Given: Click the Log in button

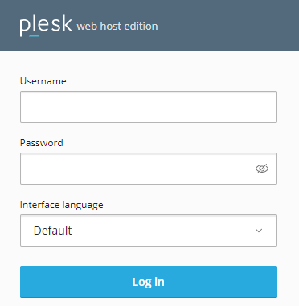Looking at the screenshot, I should click(x=149, y=282).
